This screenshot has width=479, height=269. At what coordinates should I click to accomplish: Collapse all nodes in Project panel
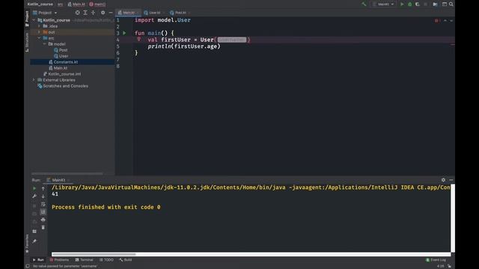point(93,13)
